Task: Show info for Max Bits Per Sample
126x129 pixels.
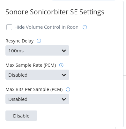Action: pyautogui.click(x=68, y=89)
